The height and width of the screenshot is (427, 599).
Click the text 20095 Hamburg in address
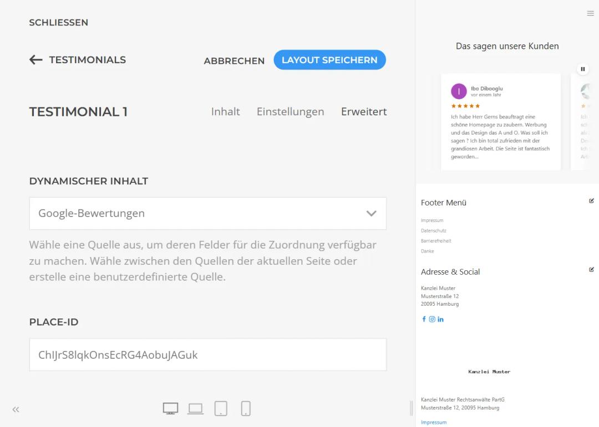click(440, 303)
